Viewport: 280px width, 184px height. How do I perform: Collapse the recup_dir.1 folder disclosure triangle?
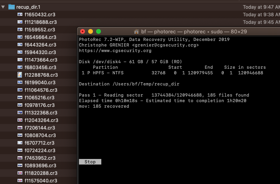(x=3, y=7)
